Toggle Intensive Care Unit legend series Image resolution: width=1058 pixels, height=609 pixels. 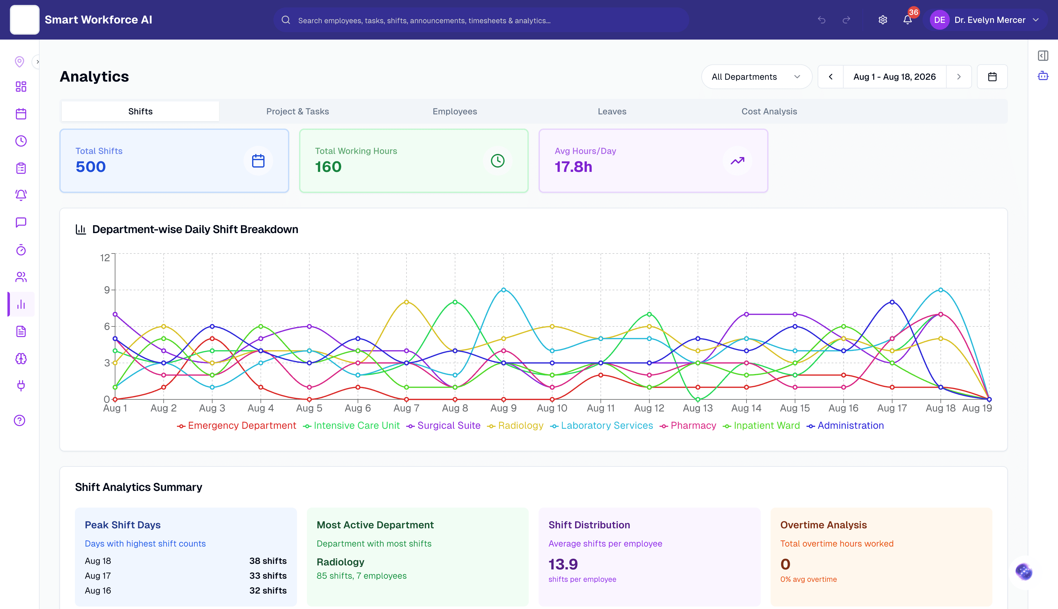click(x=351, y=425)
